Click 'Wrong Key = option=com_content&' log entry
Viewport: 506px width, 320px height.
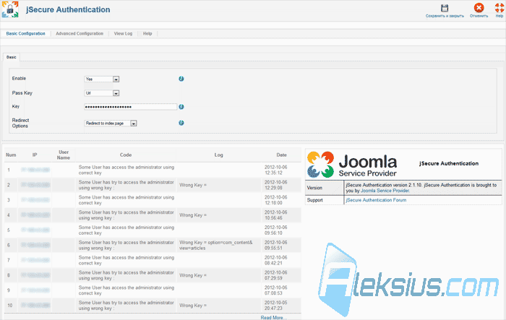pyautogui.click(x=216, y=245)
